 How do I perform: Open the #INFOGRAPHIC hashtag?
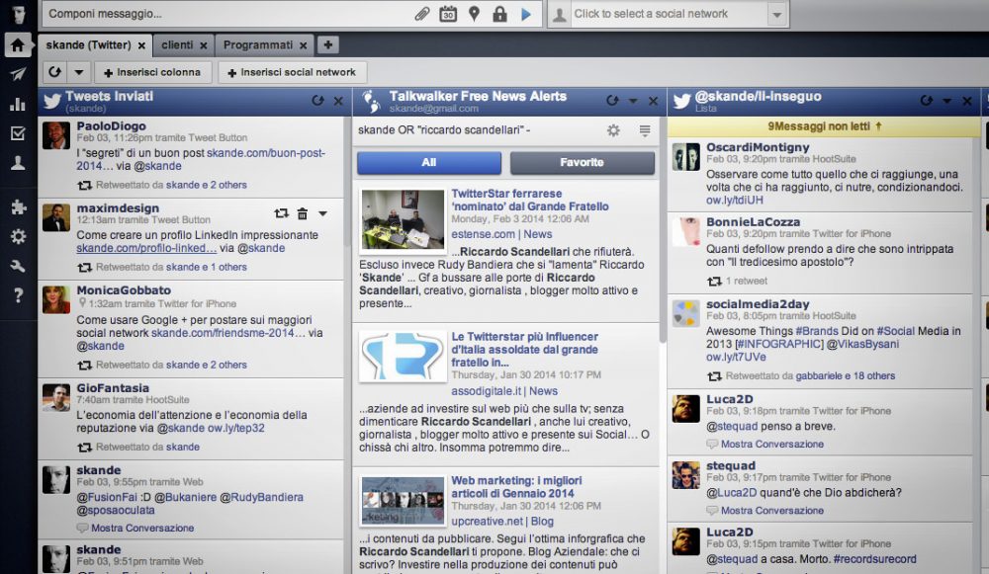(x=779, y=344)
